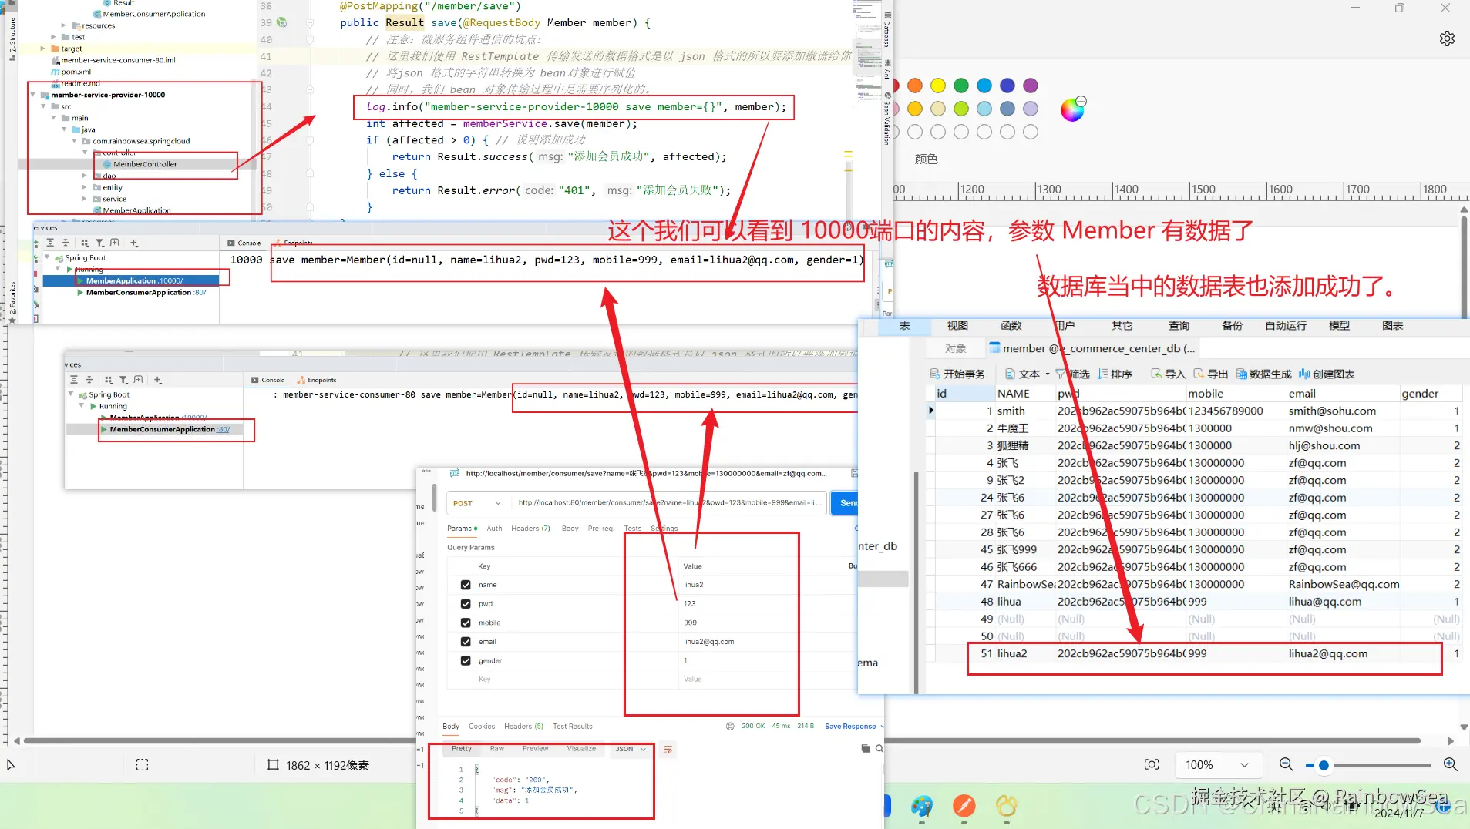This screenshot has width=1470, height=829.
Task: Click the zoom in magnifier icon
Action: click(x=1450, y=764)
